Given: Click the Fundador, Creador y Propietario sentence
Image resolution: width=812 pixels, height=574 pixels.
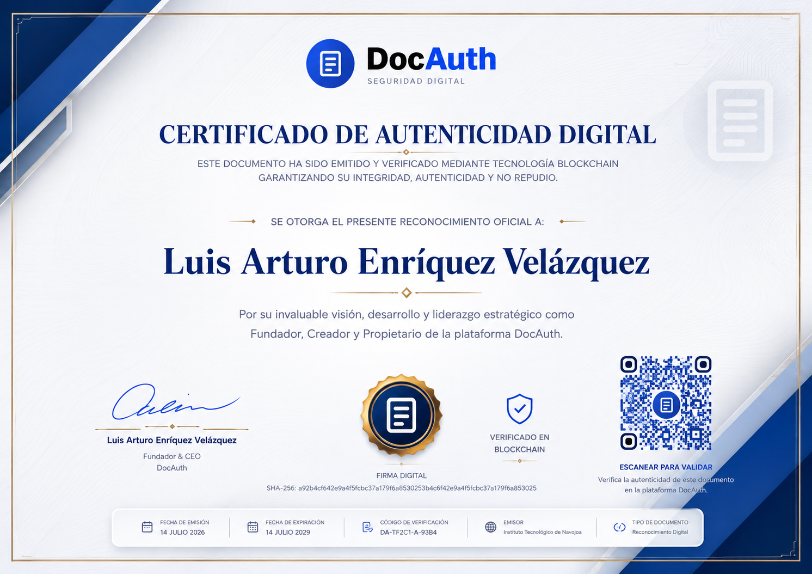Looking at the screenshot, I should tap(407, 334).
